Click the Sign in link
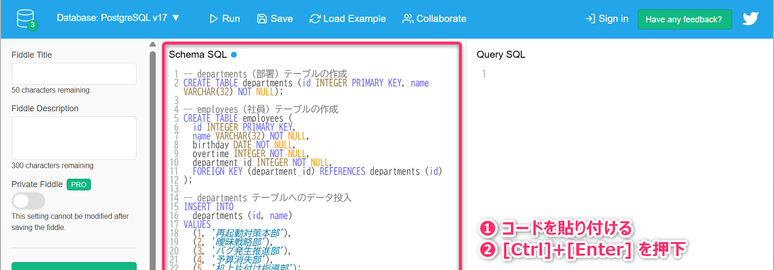Viewport: 774px width, 270px height. [607, 19]
